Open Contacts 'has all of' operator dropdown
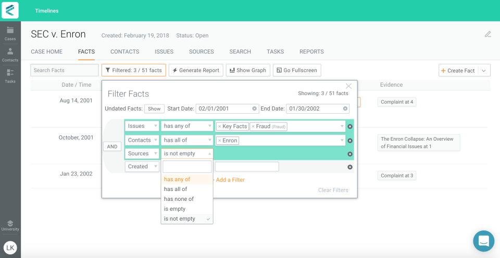The height and width of the screenshot is (258, 500). click(187, 140)
